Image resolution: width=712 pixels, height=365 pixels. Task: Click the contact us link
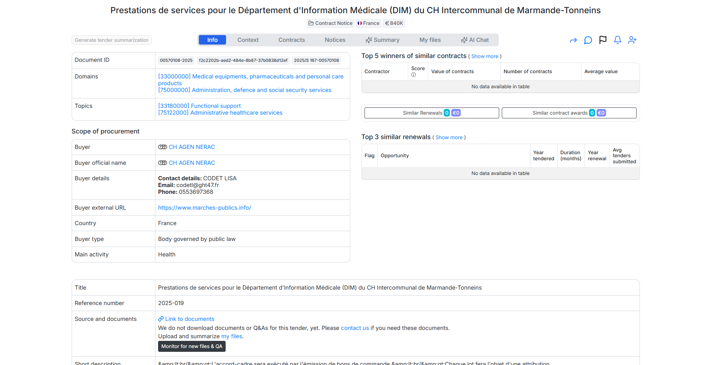pos(355,328)
